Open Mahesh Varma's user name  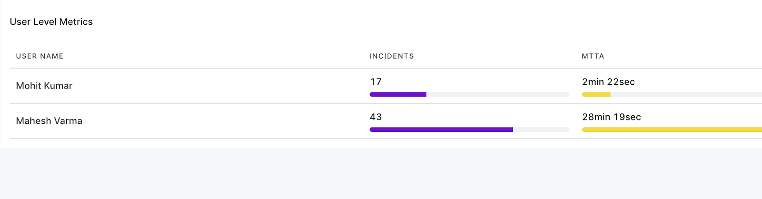tap(49, 121)
